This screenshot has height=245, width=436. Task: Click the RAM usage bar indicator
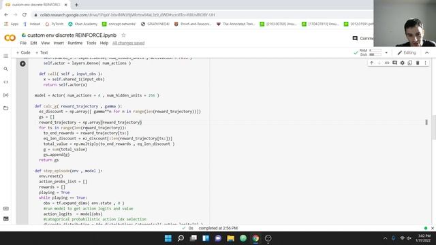[375, 50]
